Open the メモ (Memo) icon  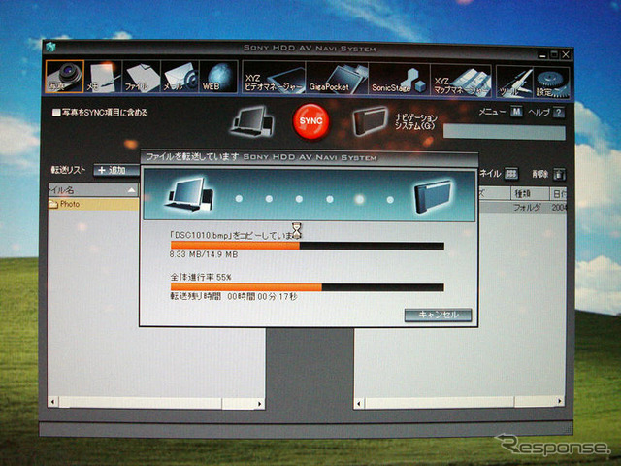[103, 77]
